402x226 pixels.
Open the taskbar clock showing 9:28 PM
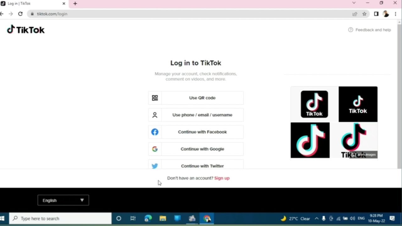coord(376,218)
